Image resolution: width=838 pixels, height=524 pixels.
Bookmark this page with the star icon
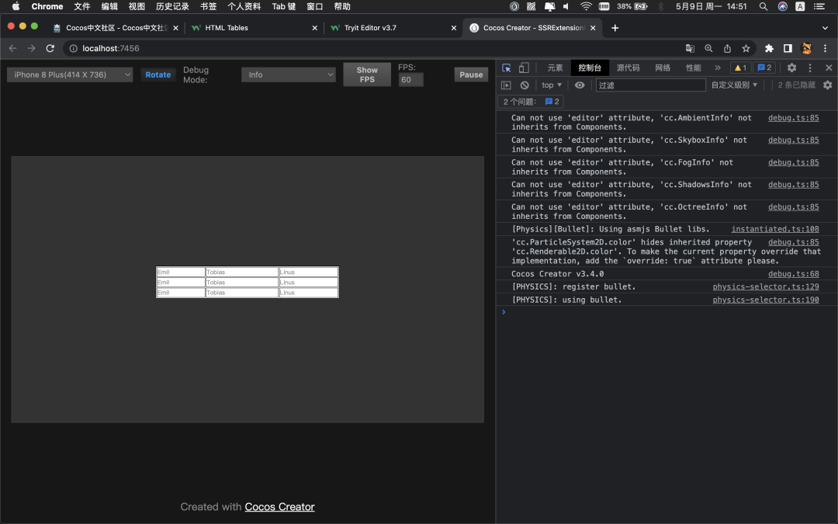tap(746, 48)
